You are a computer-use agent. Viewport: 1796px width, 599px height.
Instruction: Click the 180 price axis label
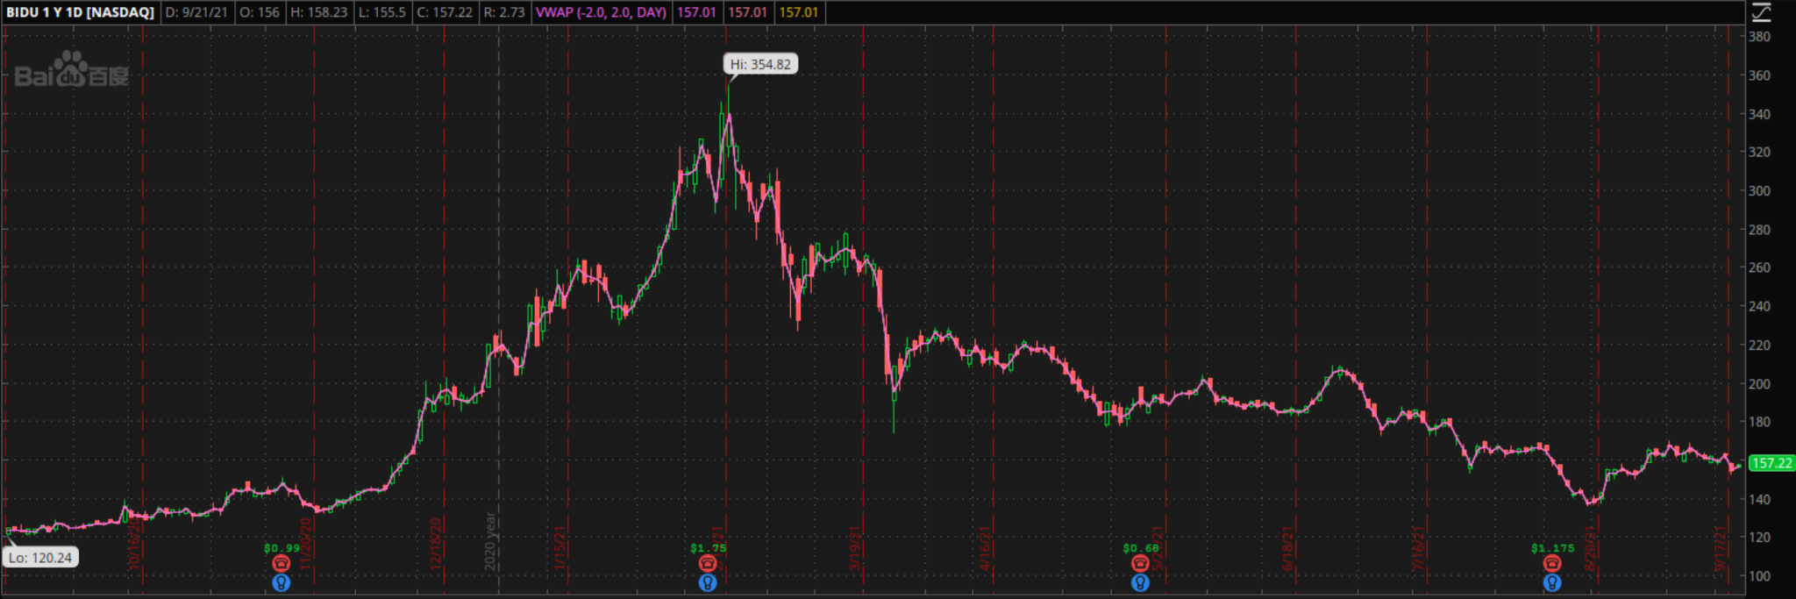(1759, 422)
